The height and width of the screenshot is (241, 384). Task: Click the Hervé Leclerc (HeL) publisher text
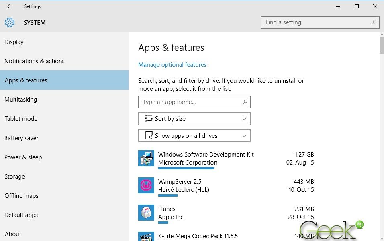[184, 189]
